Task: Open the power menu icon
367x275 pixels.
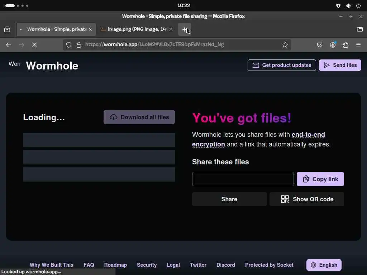Action: pyautogui.click(x=358, y=6)
